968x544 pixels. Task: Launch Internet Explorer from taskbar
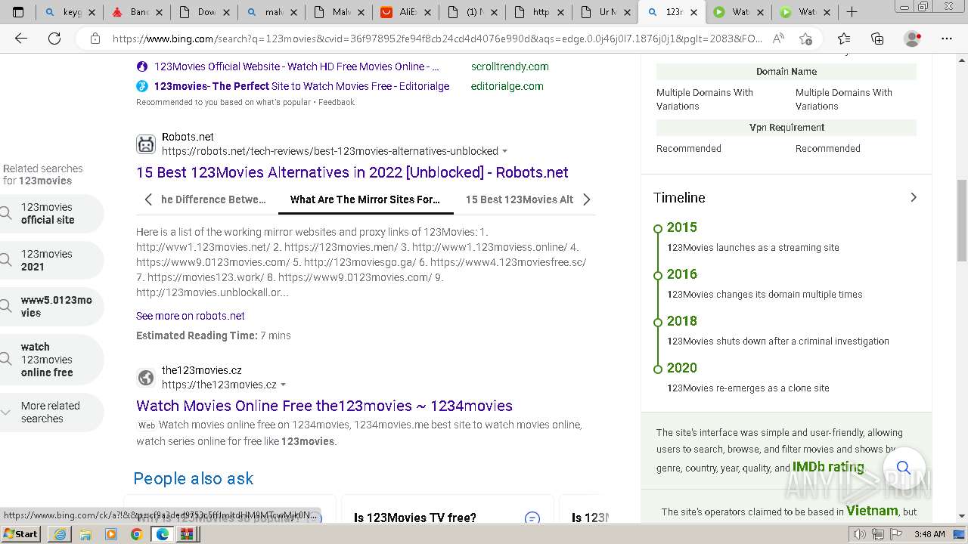pyautogui.click(x=60, y=534)
